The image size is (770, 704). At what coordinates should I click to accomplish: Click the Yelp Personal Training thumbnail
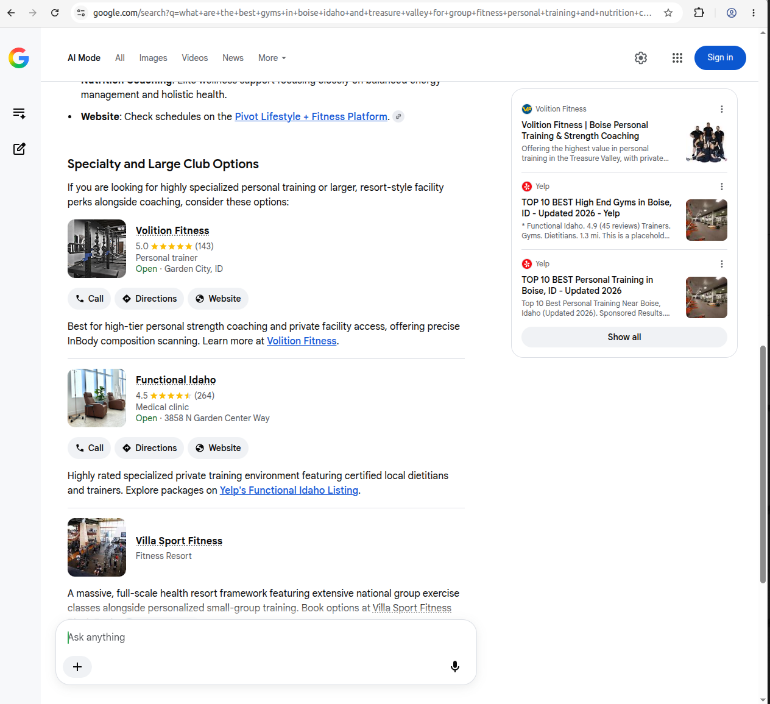click(x=707, y=297)
